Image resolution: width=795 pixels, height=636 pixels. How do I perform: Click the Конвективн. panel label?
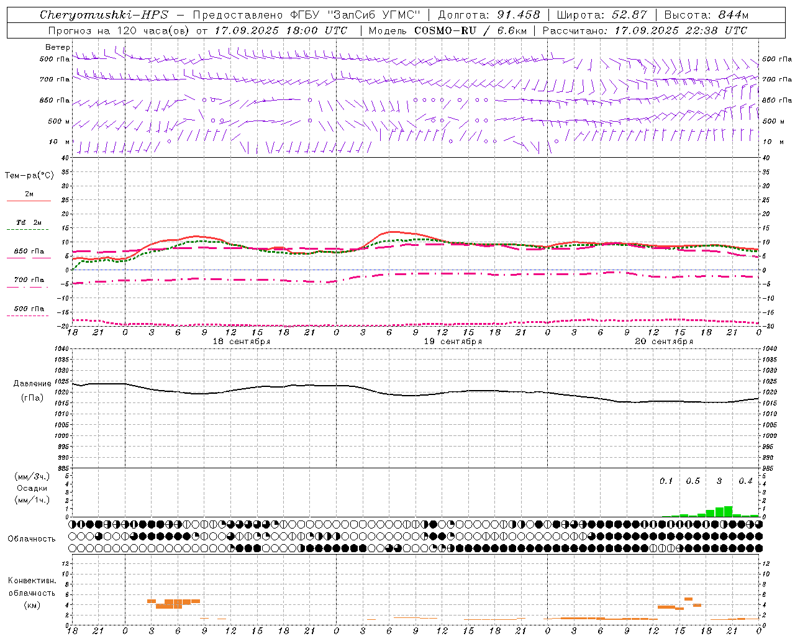32,581
